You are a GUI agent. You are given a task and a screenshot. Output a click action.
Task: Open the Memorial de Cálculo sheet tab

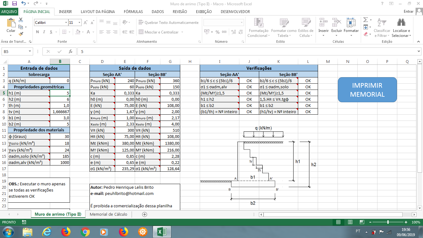pos(108,214)
